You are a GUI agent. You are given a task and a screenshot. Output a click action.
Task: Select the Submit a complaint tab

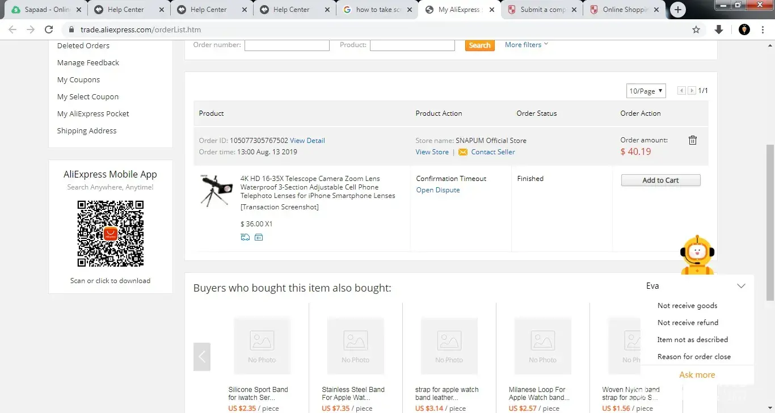click(x=542, y=10)
